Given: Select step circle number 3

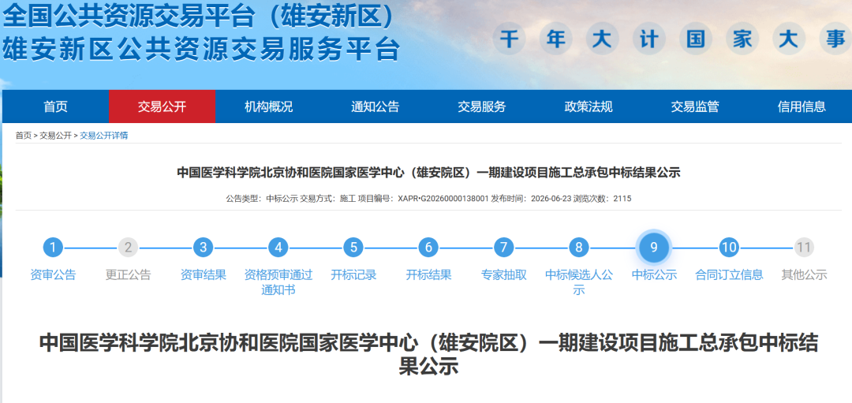Looking at the screenshot, I should tap(203, 248).
